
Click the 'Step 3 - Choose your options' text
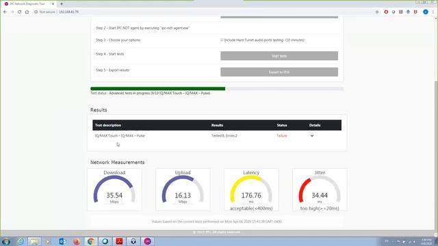click(118, 40)
